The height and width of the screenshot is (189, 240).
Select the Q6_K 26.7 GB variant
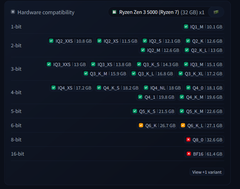point(157,125)
